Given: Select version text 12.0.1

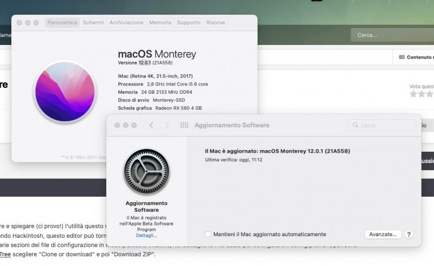Looking at the screenshot, I should coord(145,63).
